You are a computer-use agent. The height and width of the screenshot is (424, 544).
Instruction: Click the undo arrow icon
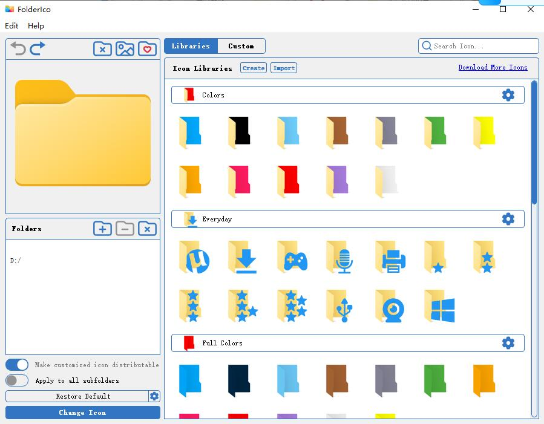click(x=18, y=48)
